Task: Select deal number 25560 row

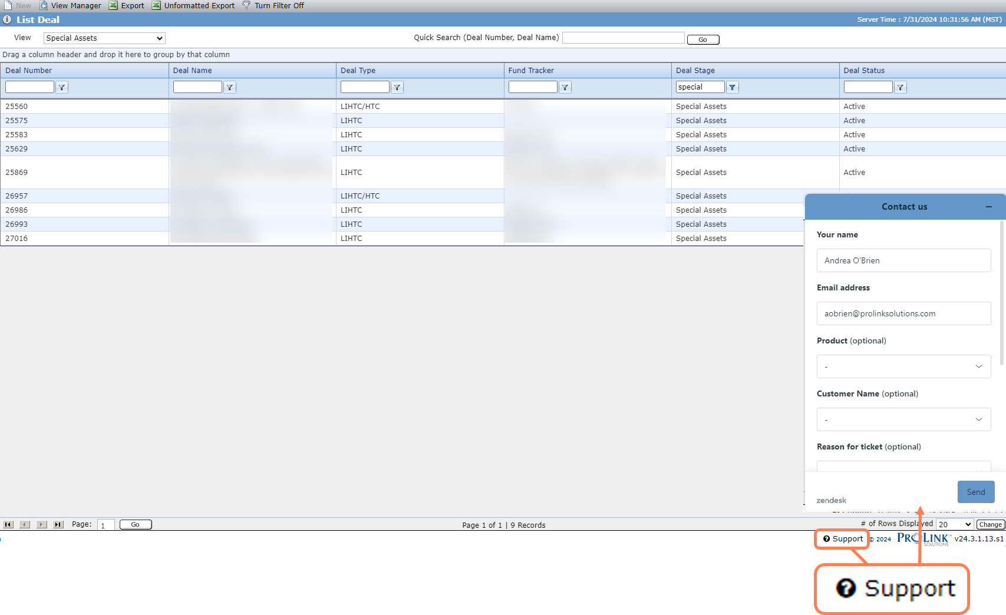Action: (x=503, y=107)
